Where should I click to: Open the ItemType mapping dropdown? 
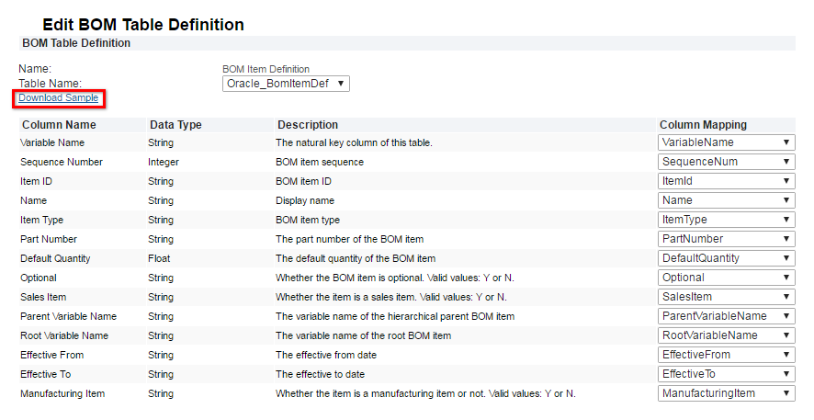pyautogui.click(x=726, y=220)
